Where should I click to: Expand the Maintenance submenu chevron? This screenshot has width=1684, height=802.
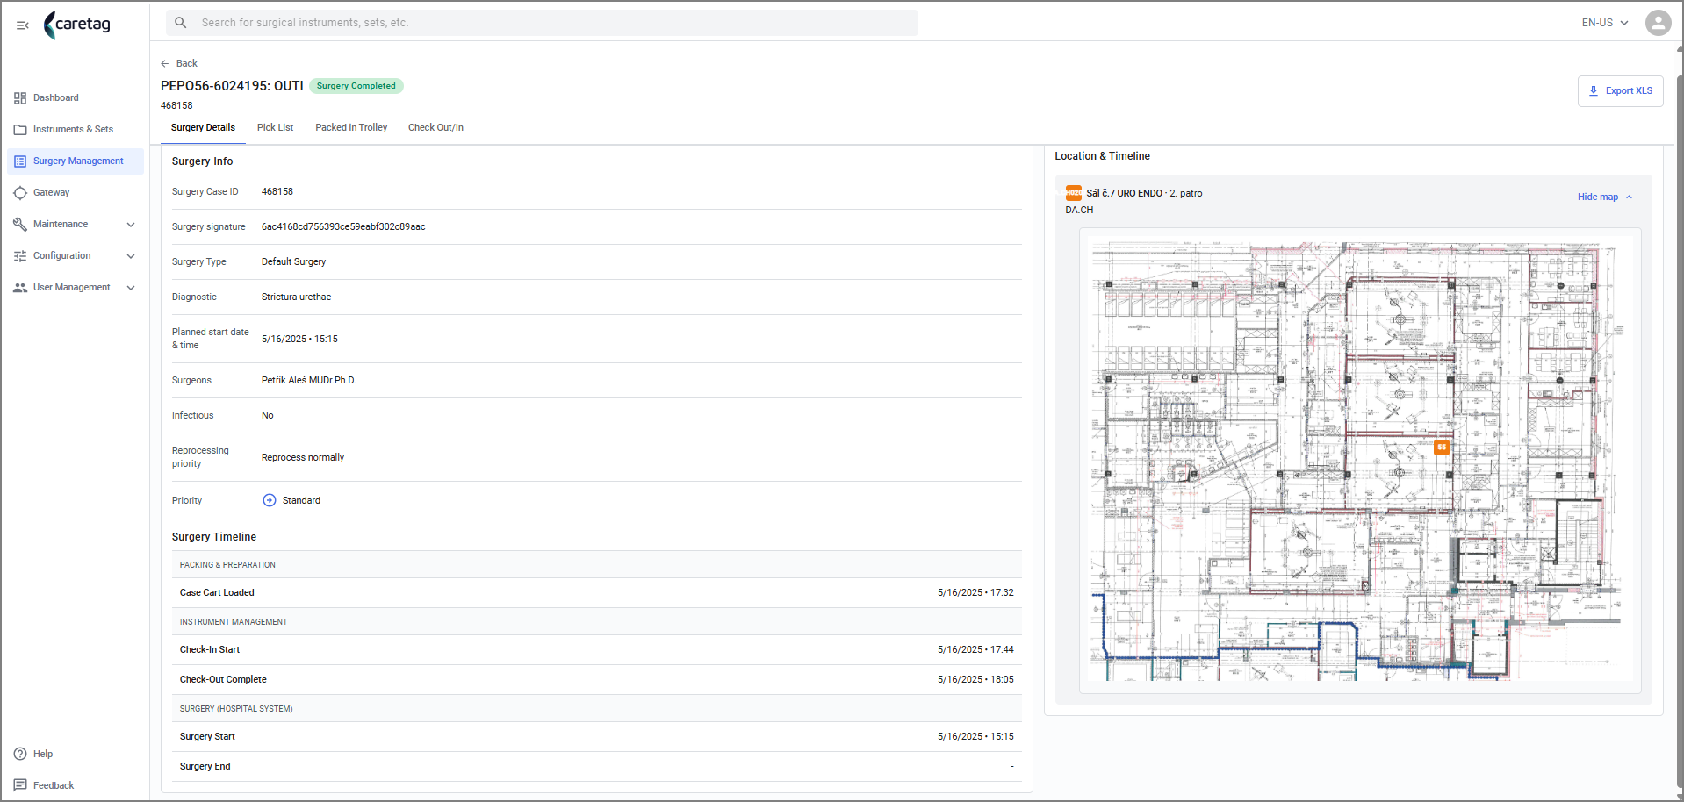pyautogui.click(x=131, y=225)
